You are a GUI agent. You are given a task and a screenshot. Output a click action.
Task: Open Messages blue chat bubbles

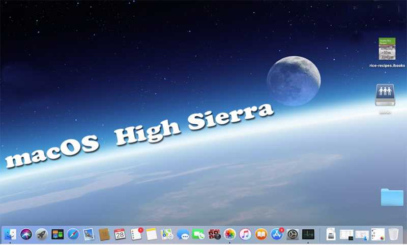[x=183, y=234]
